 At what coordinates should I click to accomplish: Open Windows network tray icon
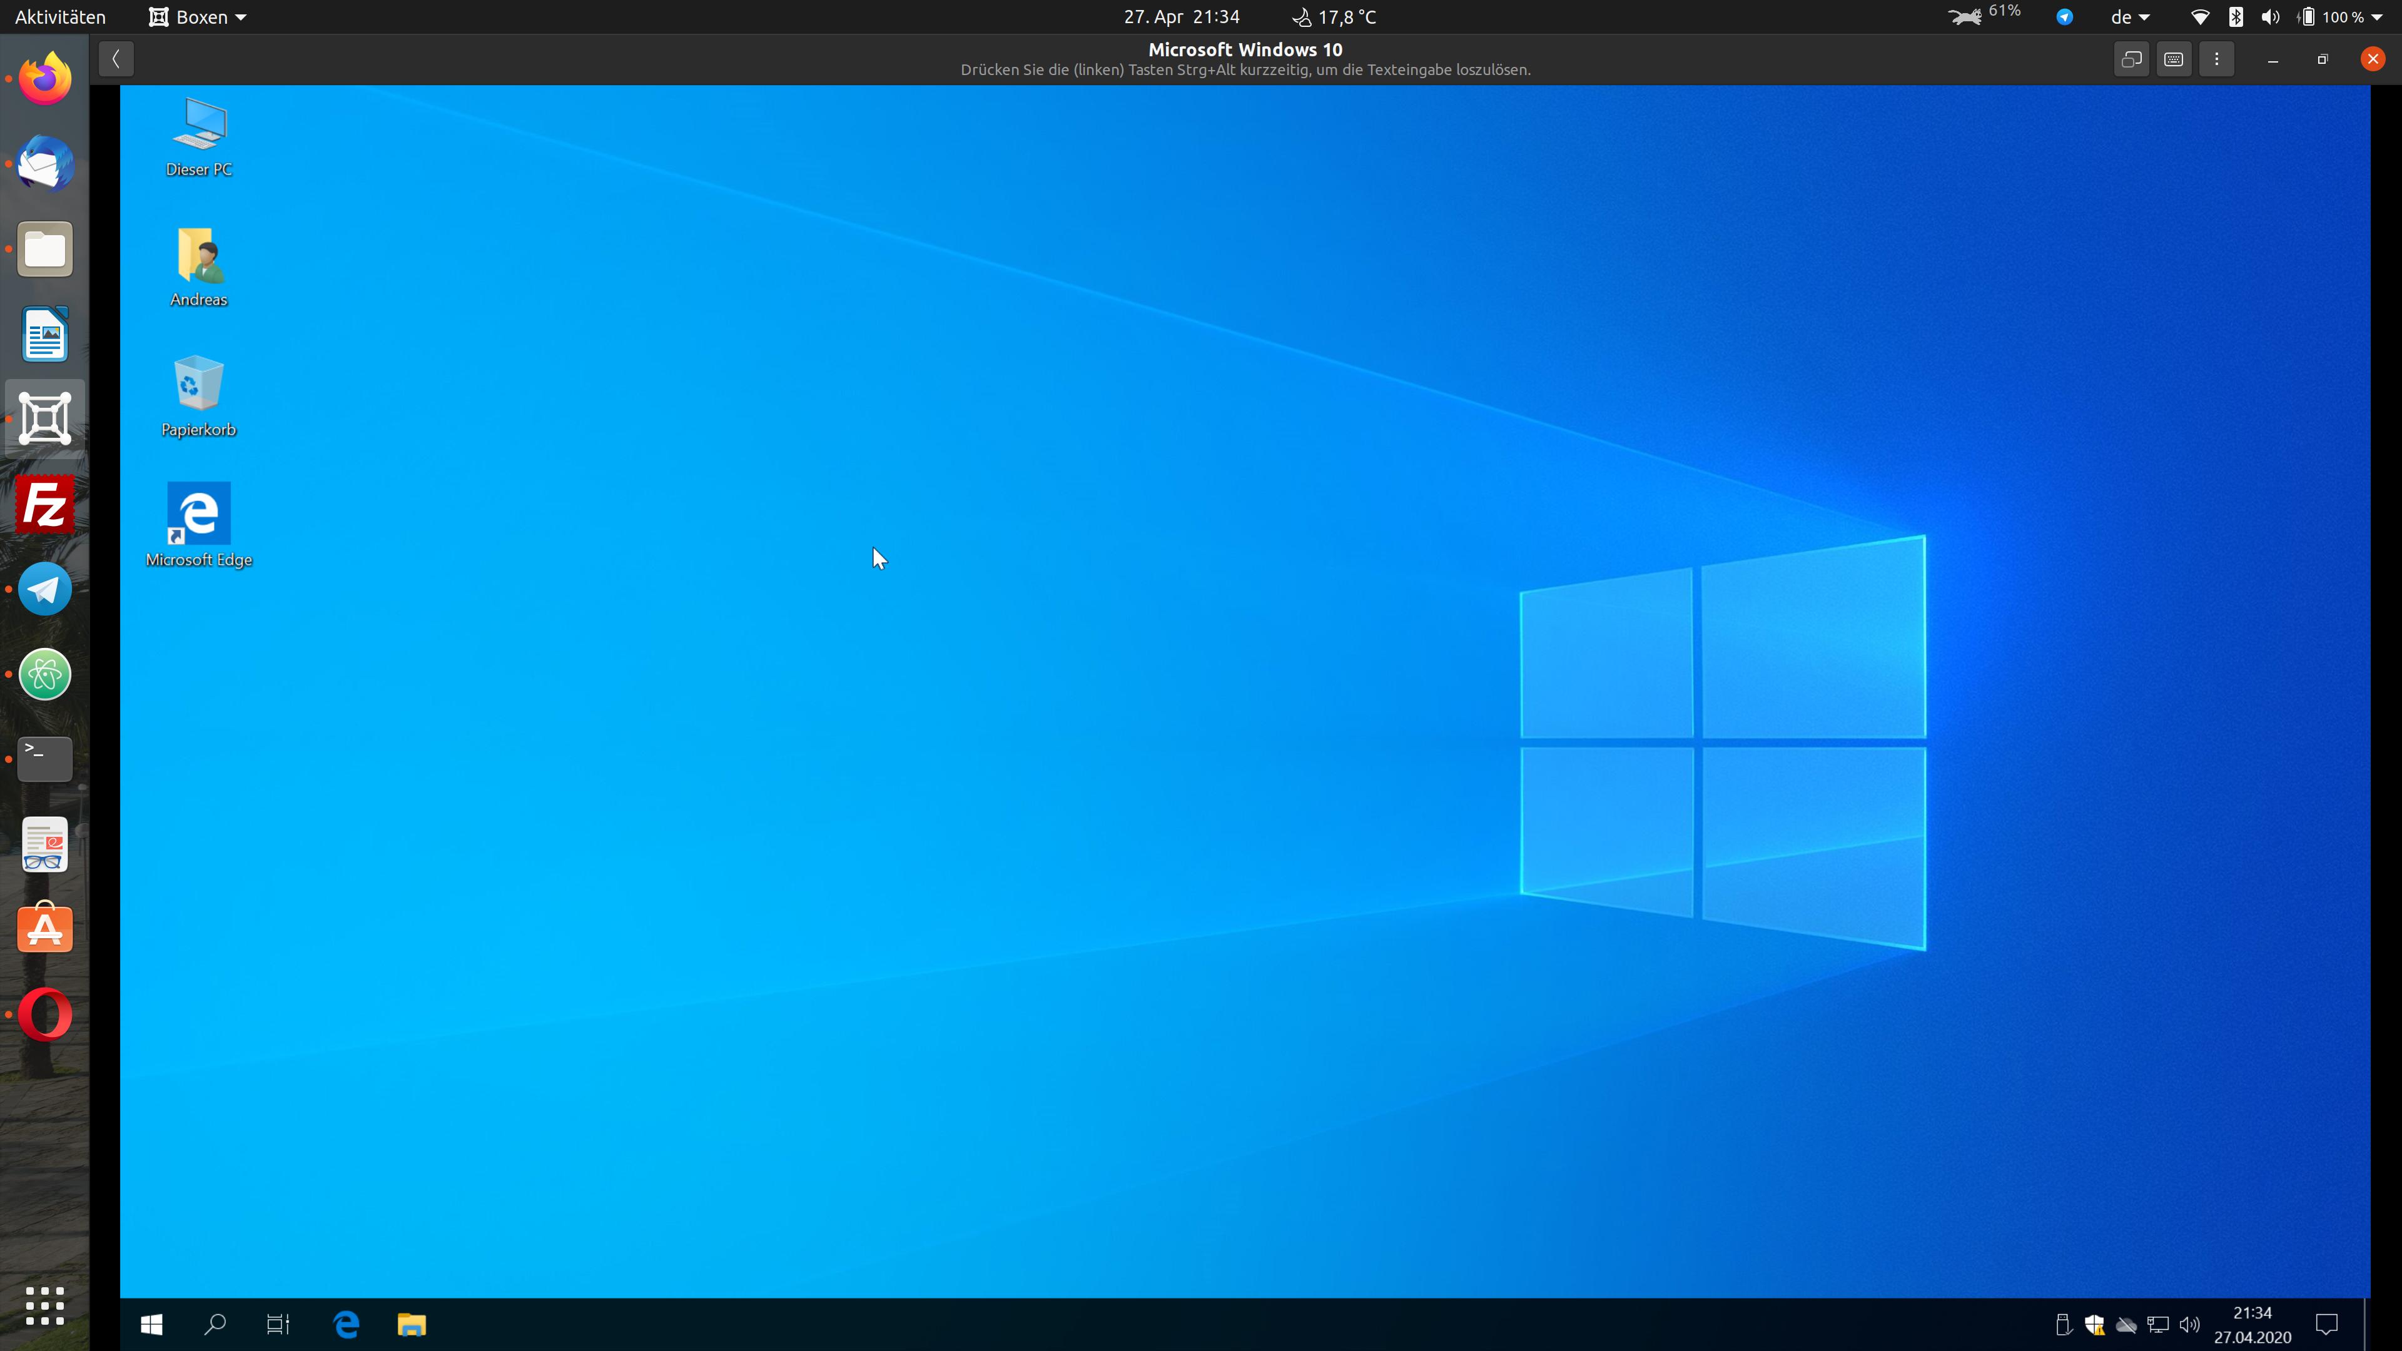(x=2157, y=1324)
